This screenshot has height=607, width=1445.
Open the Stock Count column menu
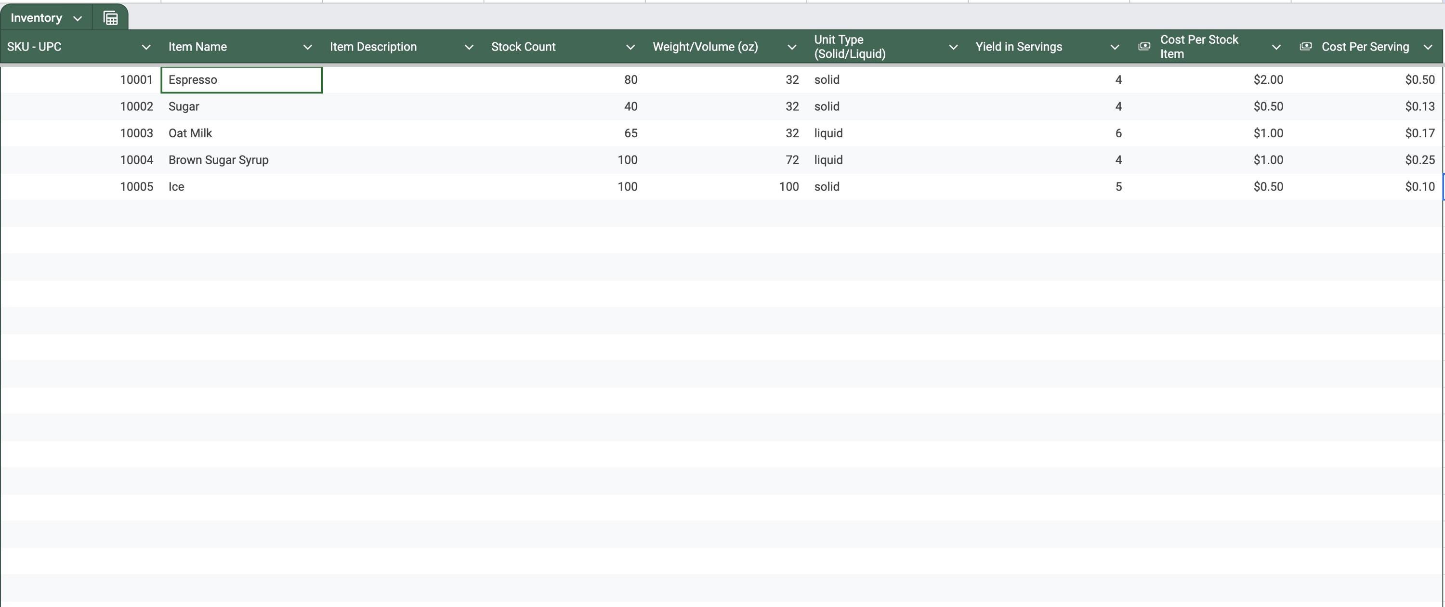pos(631,47)
